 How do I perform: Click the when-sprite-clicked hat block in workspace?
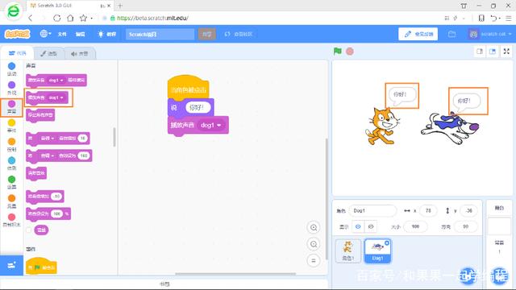pyautogui.click(x=188, y=87)
